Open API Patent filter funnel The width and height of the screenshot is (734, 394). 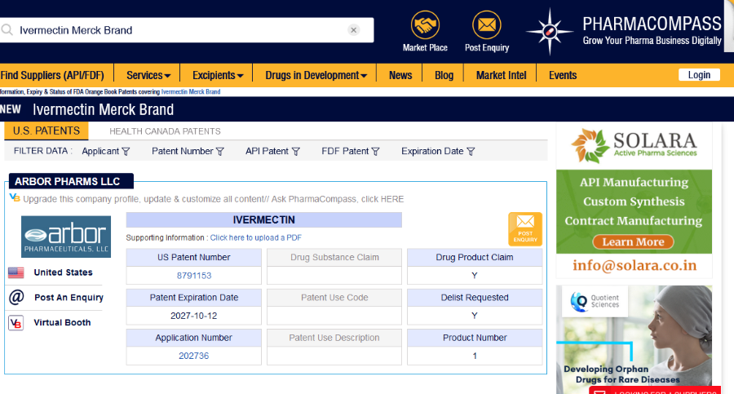click(x=295, y=152)
